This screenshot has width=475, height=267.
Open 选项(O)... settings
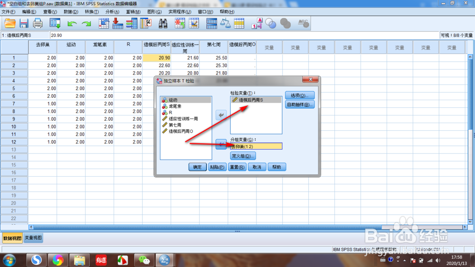click(x=300, y=95)
